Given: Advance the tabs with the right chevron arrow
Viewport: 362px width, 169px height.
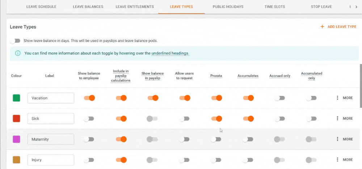Looking at the screenshot, I should pyautogui.click(x=356, y=7).
